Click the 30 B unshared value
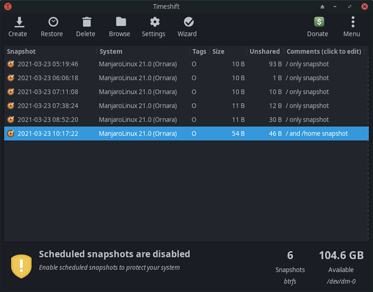 click(x=275, y=120)
